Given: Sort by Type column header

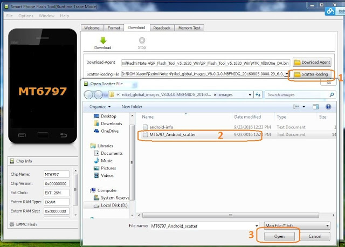Looking at the screenshot, I should [x=281, y=117].
